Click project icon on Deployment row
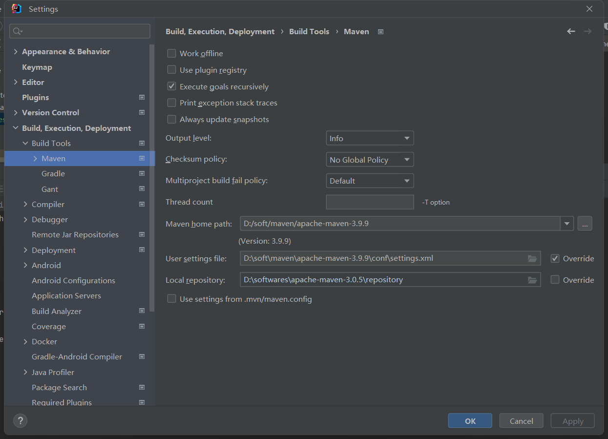The height and width of the screenshot is (439, 608). (x=142, y=250)
